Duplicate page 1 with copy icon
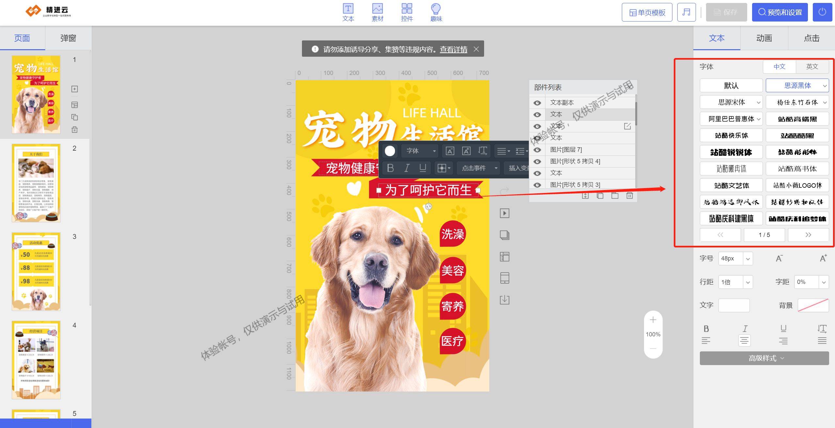Screen dimensions: 835x428 [x=74, y=117]
